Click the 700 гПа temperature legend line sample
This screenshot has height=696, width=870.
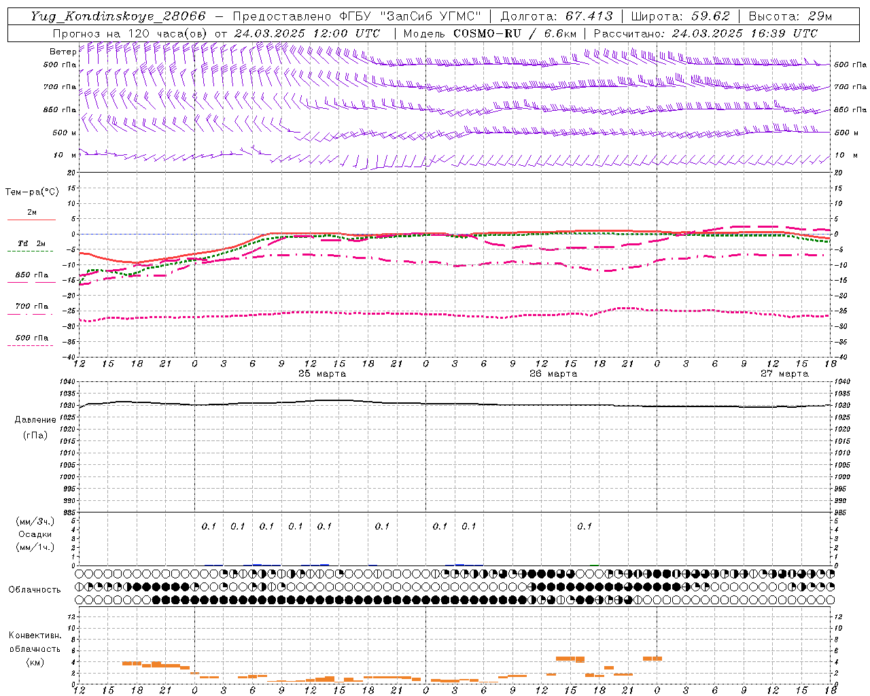point(30,314)
